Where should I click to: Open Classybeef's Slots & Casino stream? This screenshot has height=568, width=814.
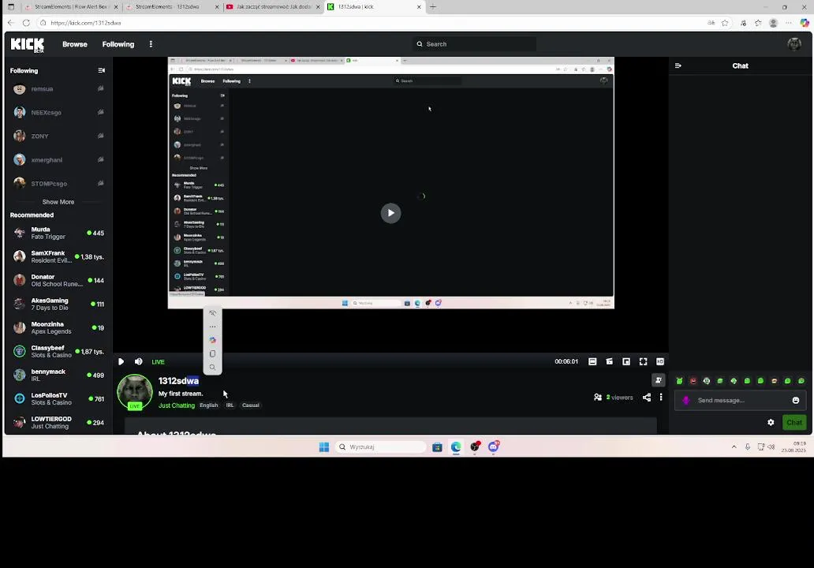point(57,352)
